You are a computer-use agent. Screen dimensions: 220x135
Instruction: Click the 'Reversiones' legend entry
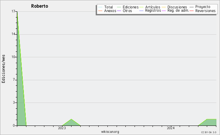(x=205, y=11)
